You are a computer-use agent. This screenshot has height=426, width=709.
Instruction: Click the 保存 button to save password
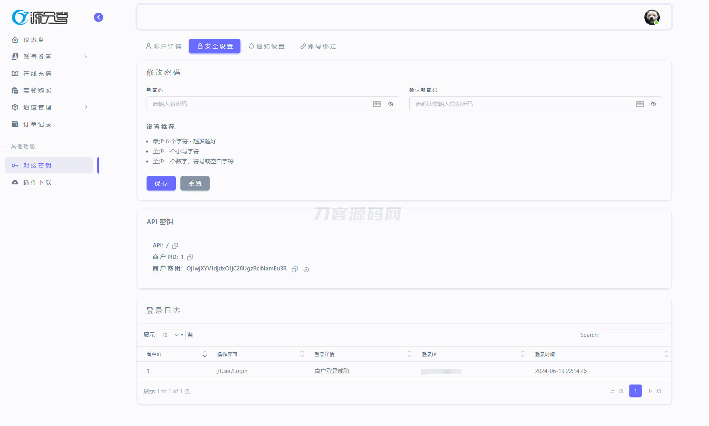coord(161,183)
